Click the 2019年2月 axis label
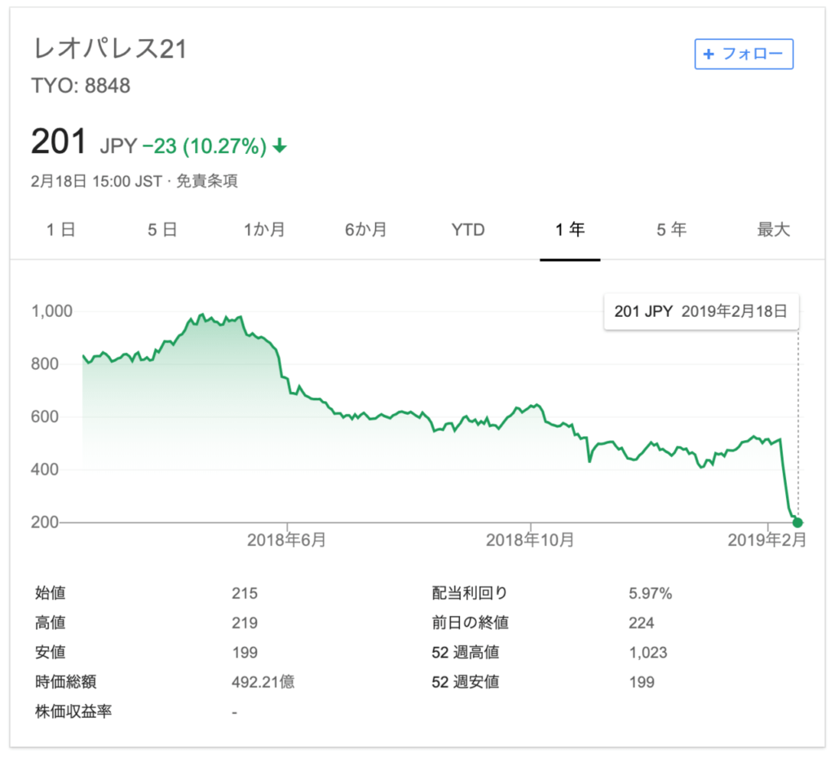 click(x=767, y=540)
